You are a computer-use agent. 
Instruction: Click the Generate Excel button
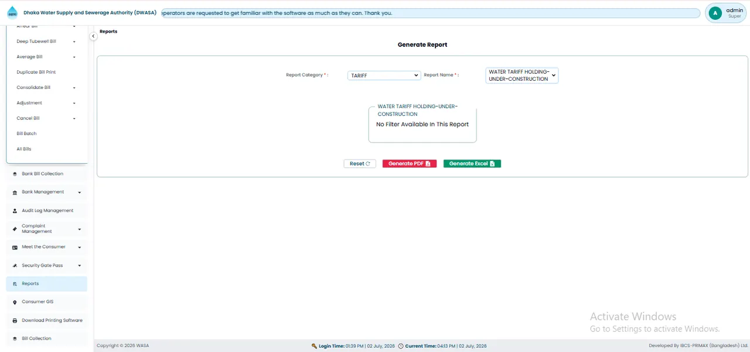click(x=472, y=164)
